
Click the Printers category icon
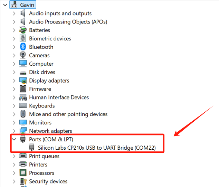pyautogui.click(x=23, y=165)
